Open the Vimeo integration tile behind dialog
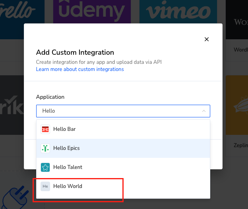Viewport: 248px width, 209px height. [178, 12]
